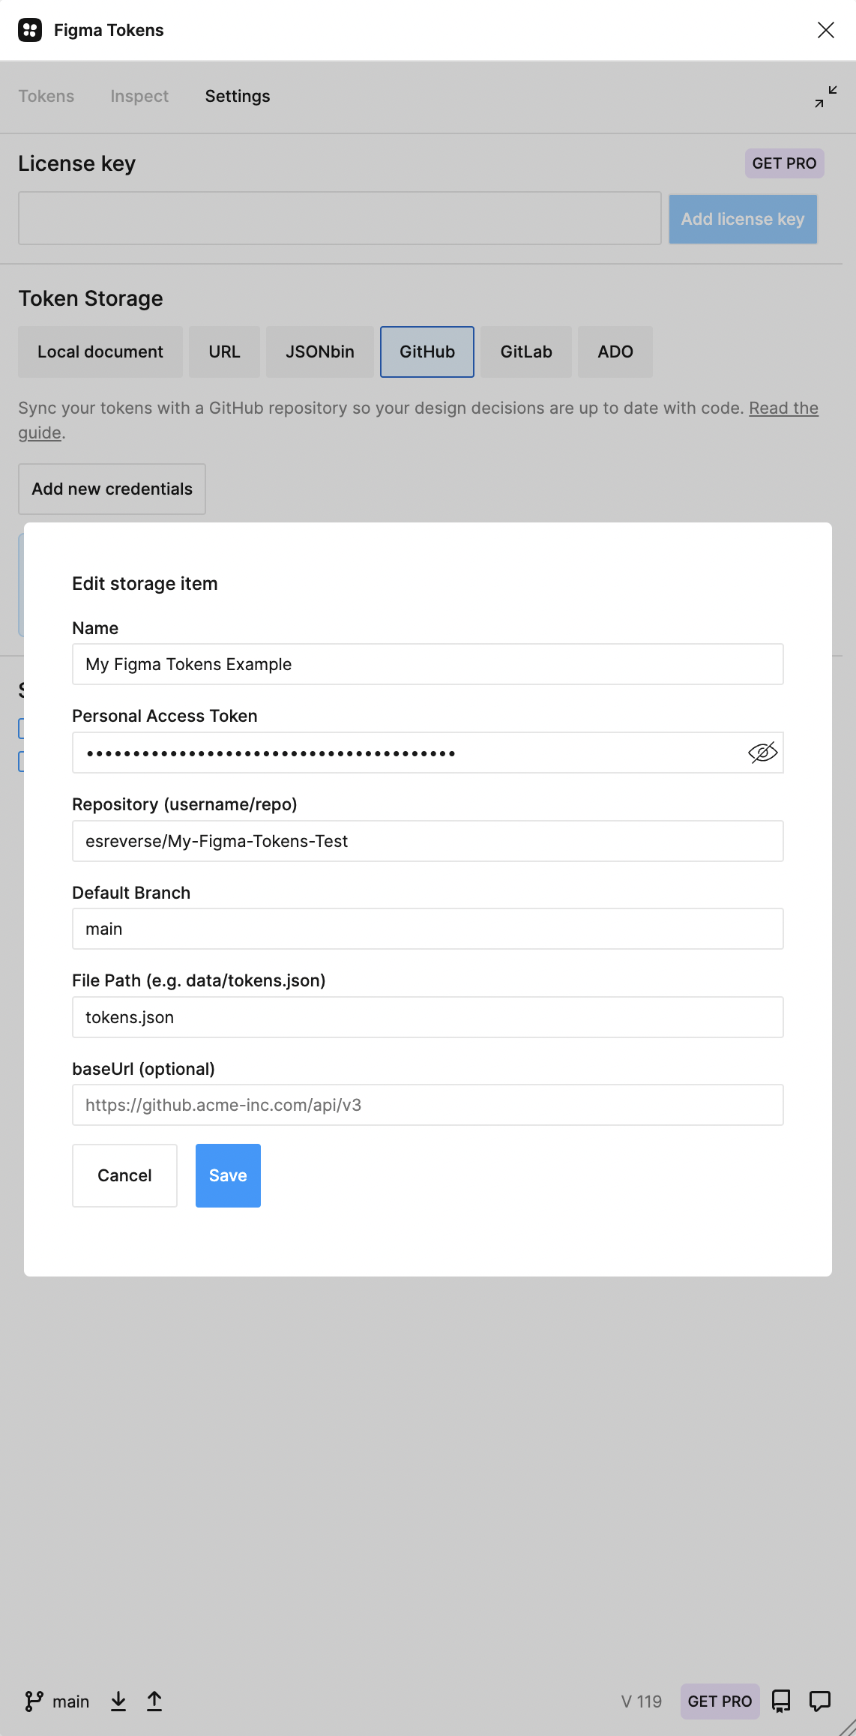Cancel editing the storage item

pos(124,1175)
